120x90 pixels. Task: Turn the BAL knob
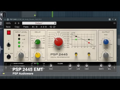(109, 65)
